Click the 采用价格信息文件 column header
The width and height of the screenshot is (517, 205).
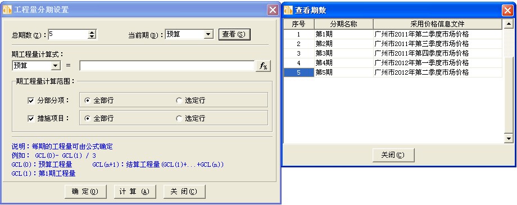pyautogui.click(x=438, y=24)
